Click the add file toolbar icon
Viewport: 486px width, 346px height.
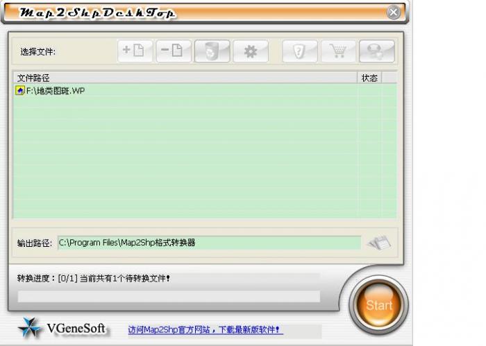coord(135,51)
